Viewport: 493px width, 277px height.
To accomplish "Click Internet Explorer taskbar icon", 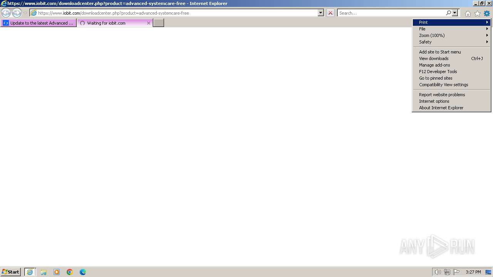I will point(30,272).
